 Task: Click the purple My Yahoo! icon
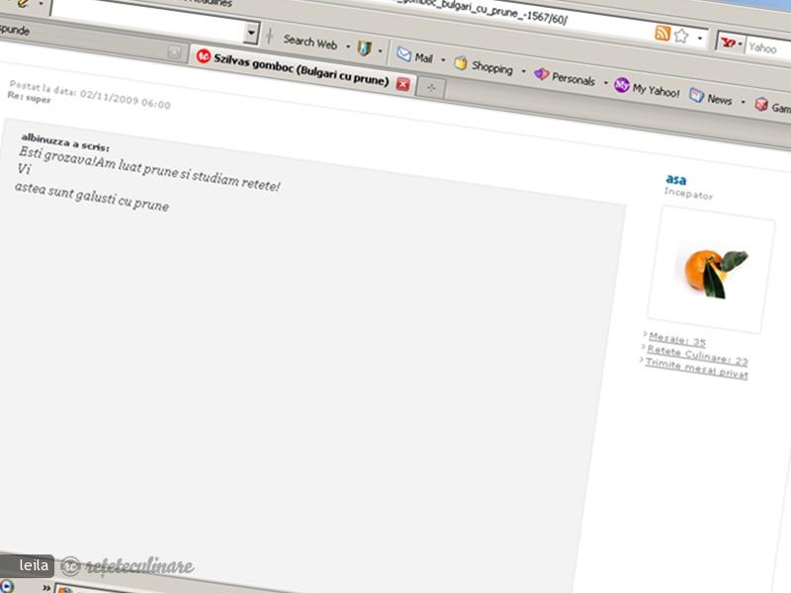(622, 85)
